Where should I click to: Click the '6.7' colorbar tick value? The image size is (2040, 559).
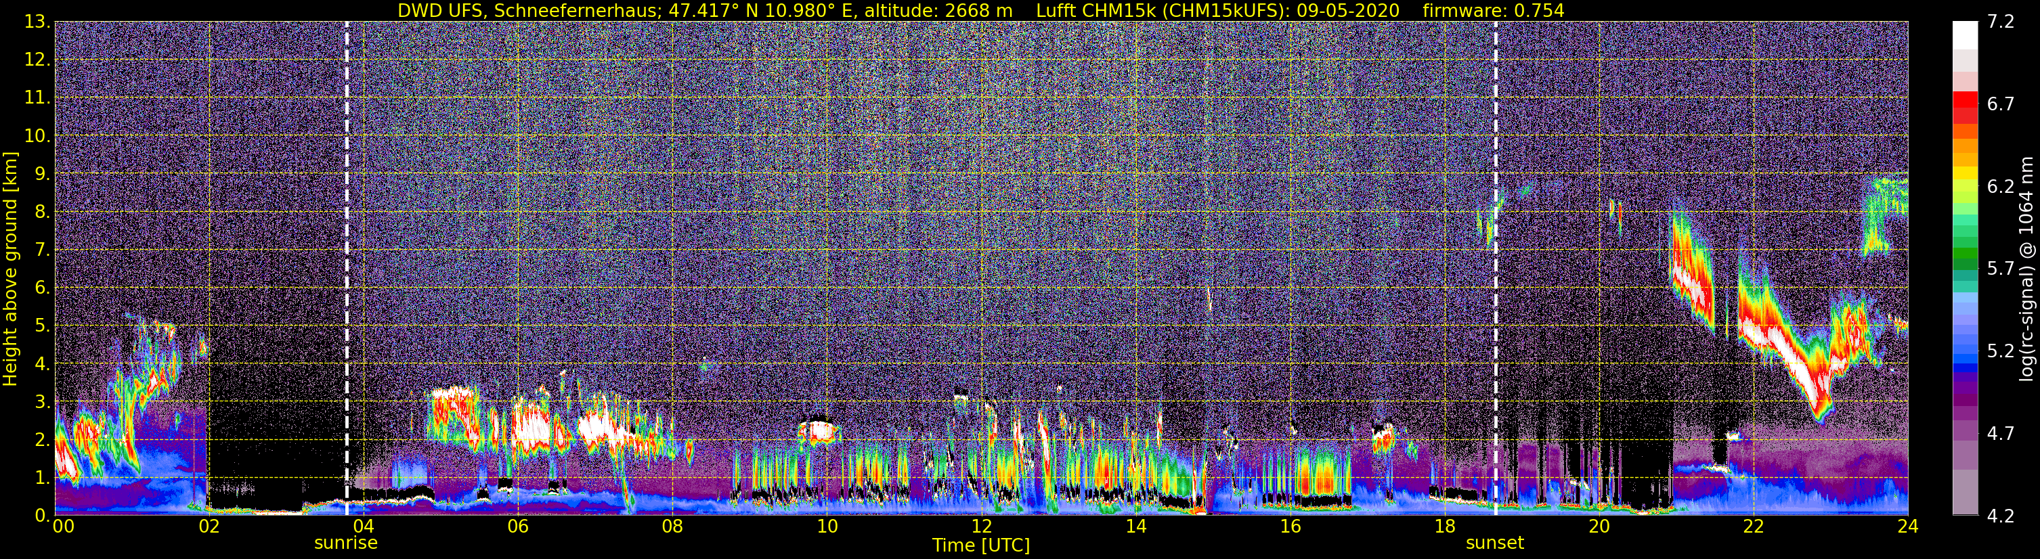[2001, 104]
